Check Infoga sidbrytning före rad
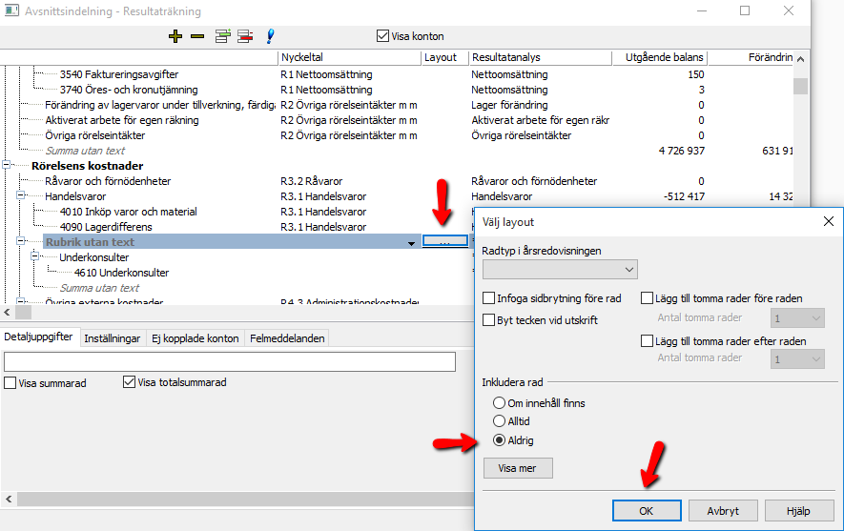Viewport: 844px width, 531px height. pyautogui.click(x=488, y=298)
